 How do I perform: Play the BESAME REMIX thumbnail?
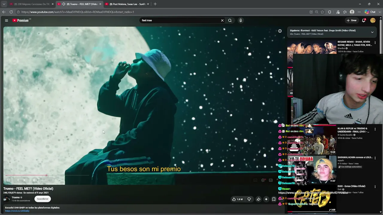(x=312, y=47)
